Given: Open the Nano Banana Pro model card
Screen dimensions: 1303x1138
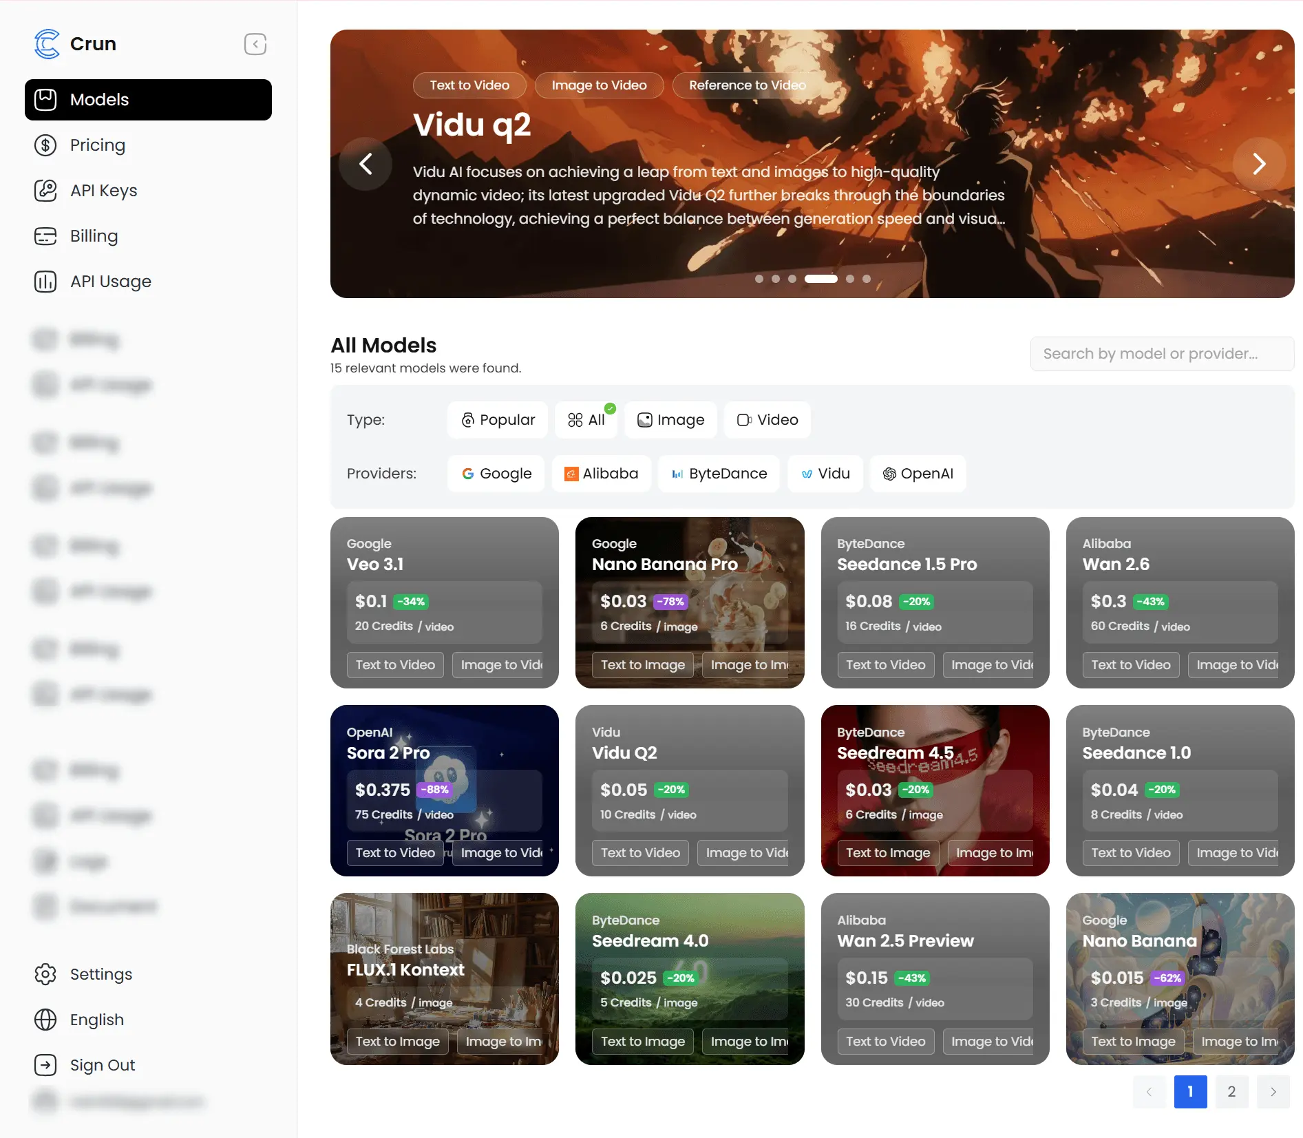Looking at the screenshot, I should 690,602.
